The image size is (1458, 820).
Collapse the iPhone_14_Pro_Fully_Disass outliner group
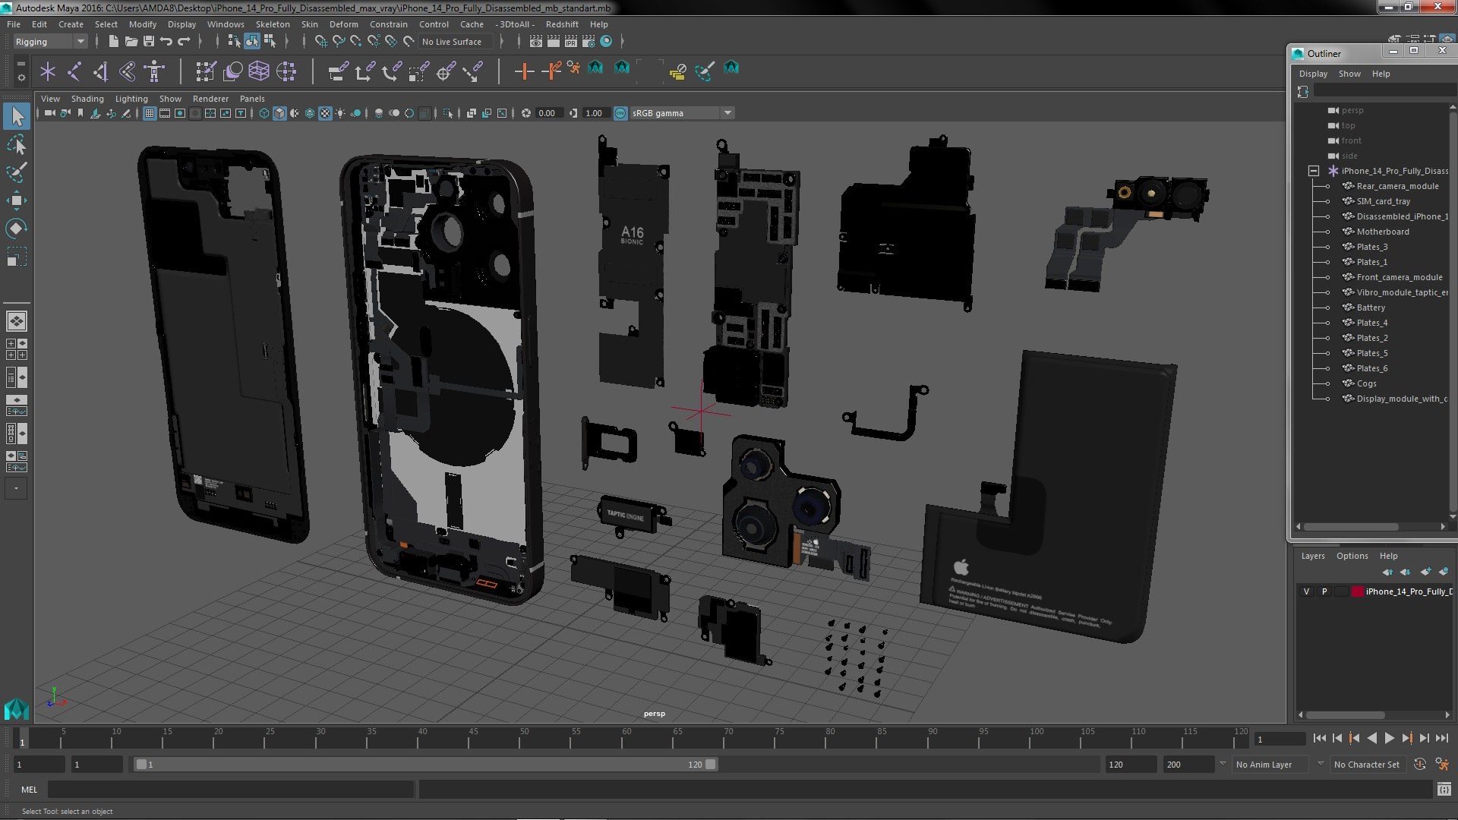(x=1314, y=172)
